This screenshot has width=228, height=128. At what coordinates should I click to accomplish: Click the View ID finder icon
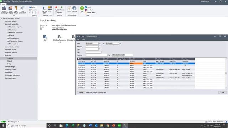pyautogui.click(x=100, y=47)
